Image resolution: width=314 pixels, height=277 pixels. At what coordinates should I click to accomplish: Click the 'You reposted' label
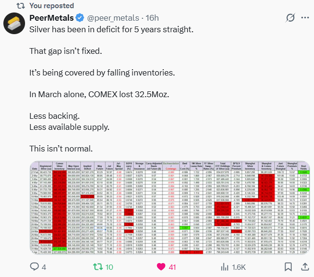point(52,6)
